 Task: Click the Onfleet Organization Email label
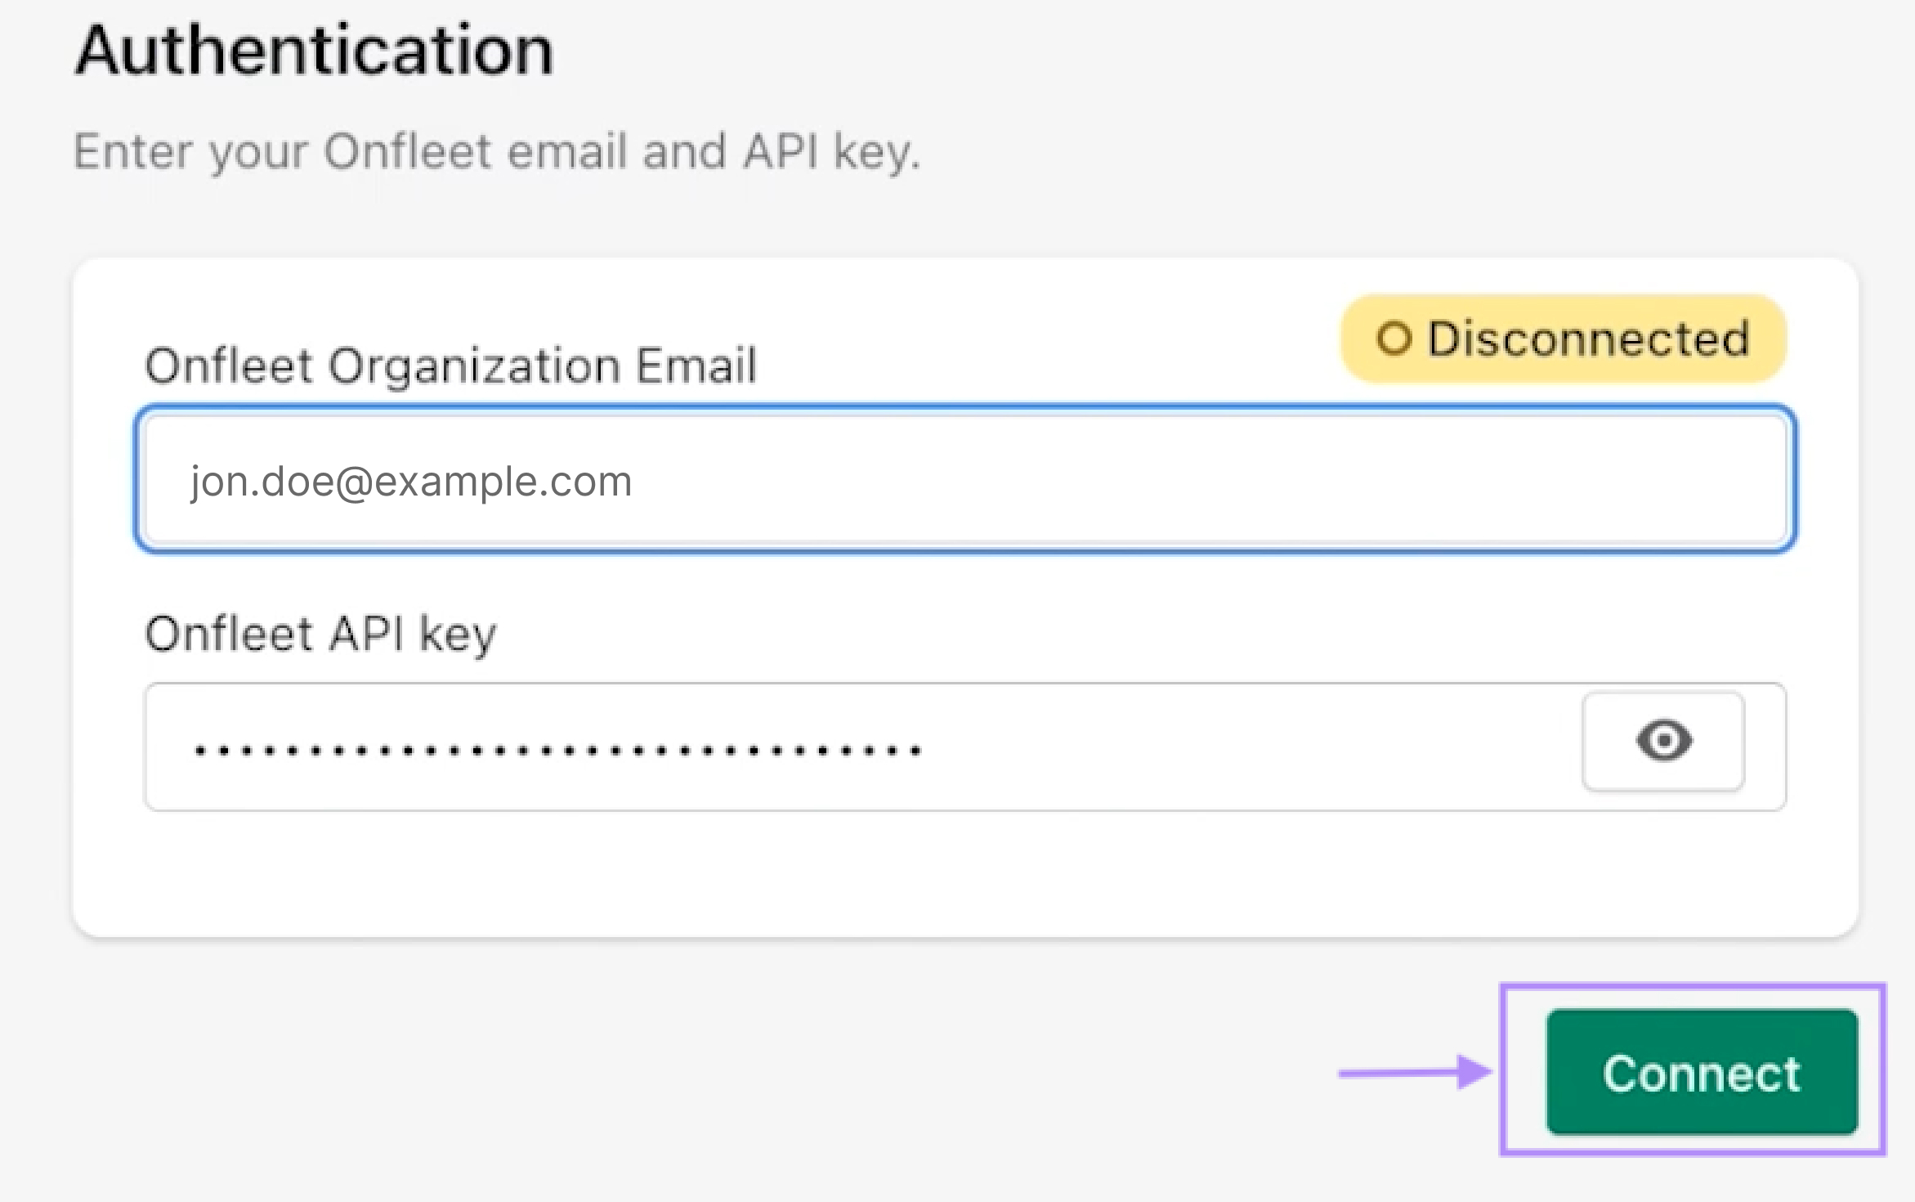450,365
